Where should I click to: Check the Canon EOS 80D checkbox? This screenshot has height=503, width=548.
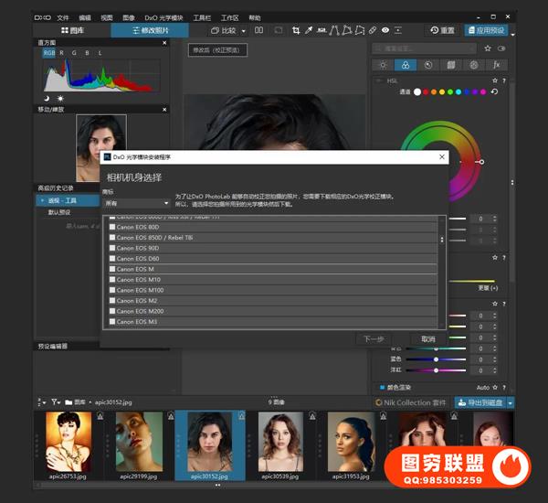coord(112,227)
